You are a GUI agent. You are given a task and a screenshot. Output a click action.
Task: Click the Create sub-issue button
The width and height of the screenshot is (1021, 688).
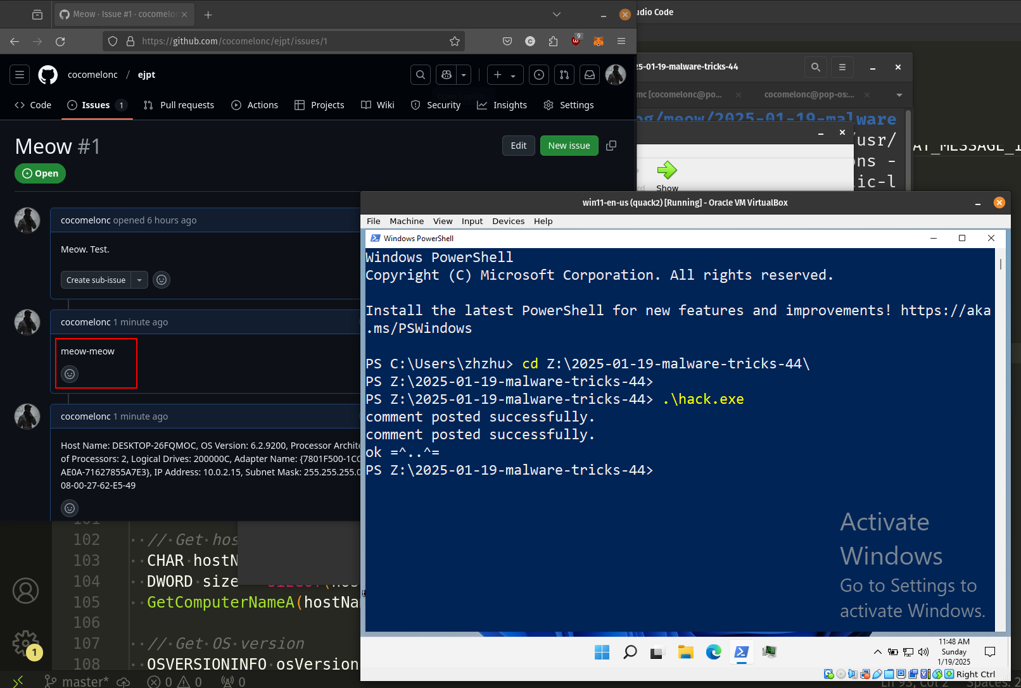tap(96, 280)
